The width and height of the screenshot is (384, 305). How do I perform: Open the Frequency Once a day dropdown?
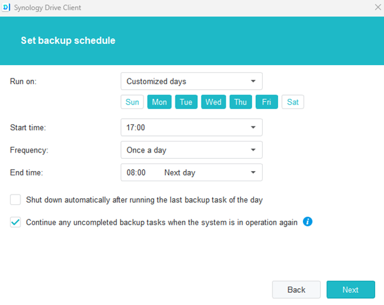click(x=191, y=150)
